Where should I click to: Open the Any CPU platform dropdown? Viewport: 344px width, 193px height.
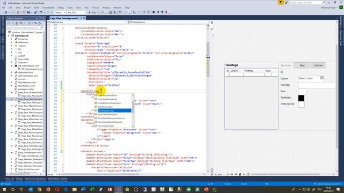pyautogui.click(x=85, y=12)
